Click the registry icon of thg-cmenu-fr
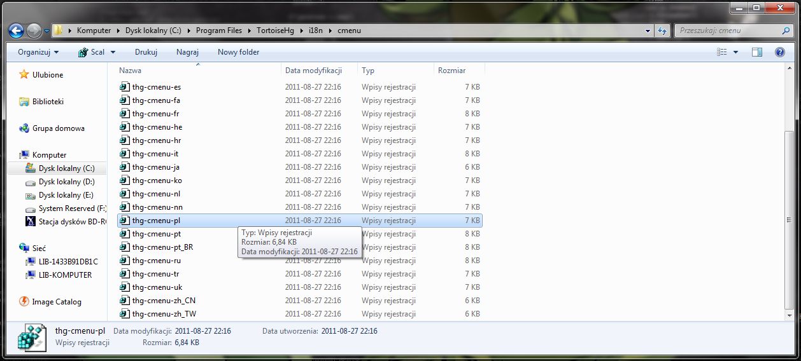 (x=124, y=114)
